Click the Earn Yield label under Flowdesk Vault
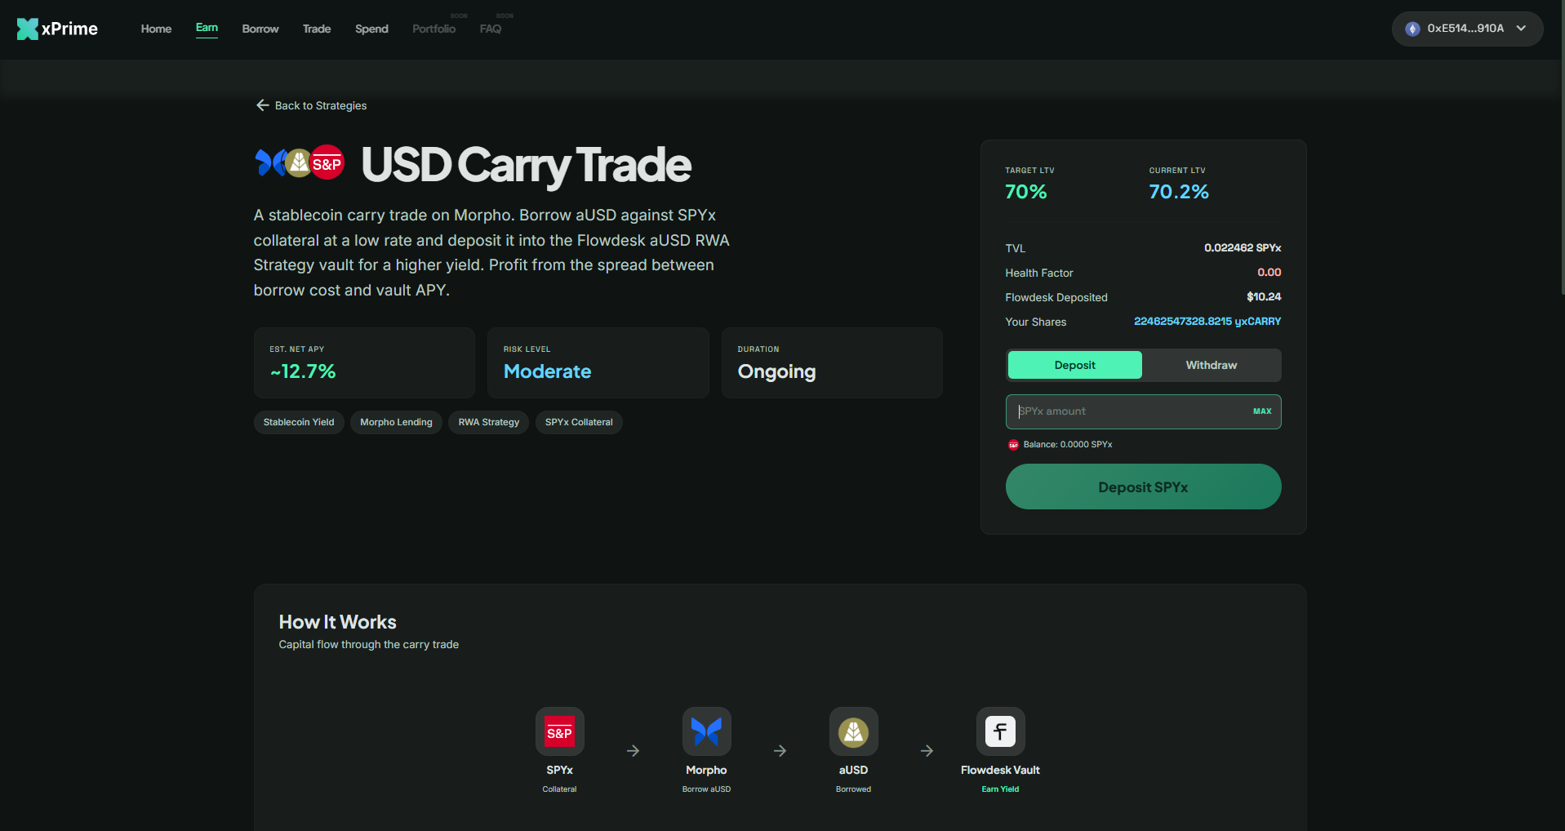 [x=1000, y=789]
